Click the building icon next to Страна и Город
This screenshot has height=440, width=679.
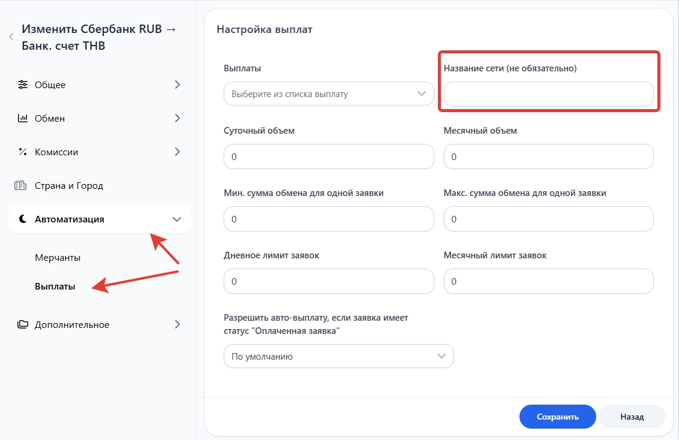(20, 186)
